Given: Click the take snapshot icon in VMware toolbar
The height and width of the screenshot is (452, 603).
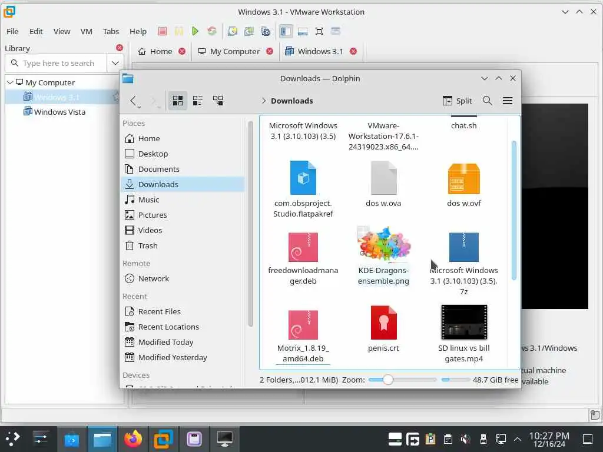Looking at the screenshot, I should 232,31.
